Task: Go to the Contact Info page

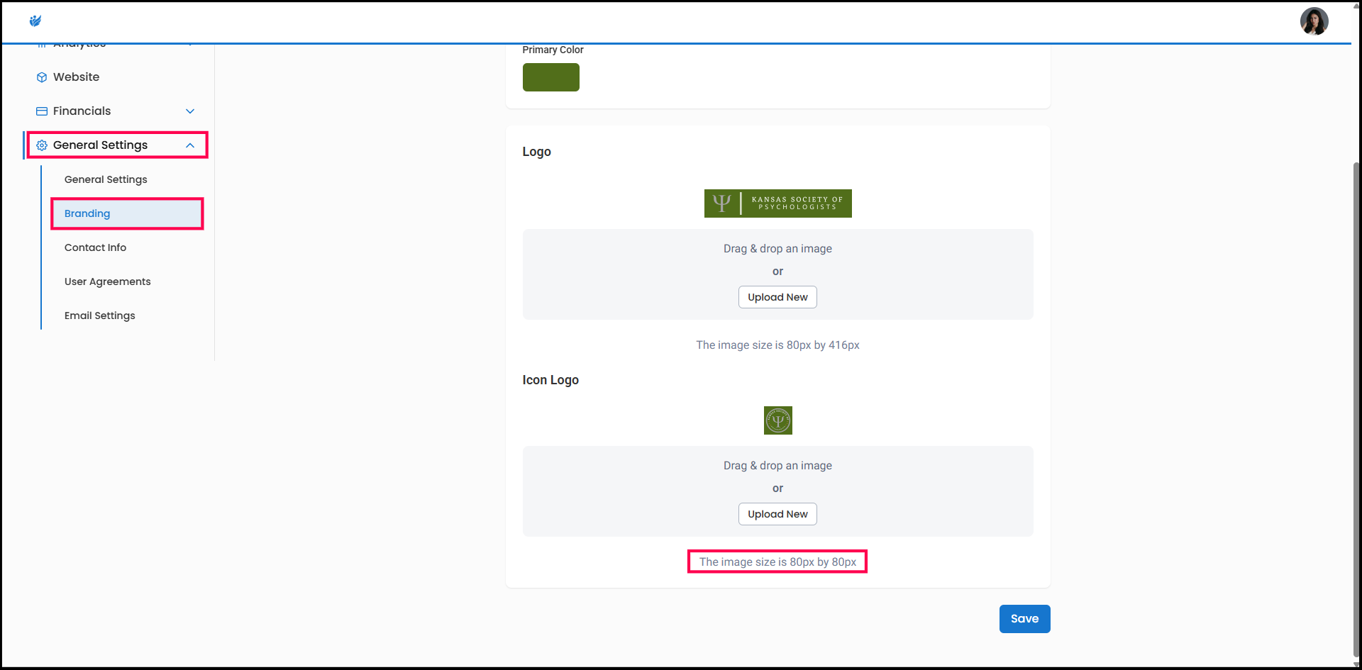Action: pos(95,247)
